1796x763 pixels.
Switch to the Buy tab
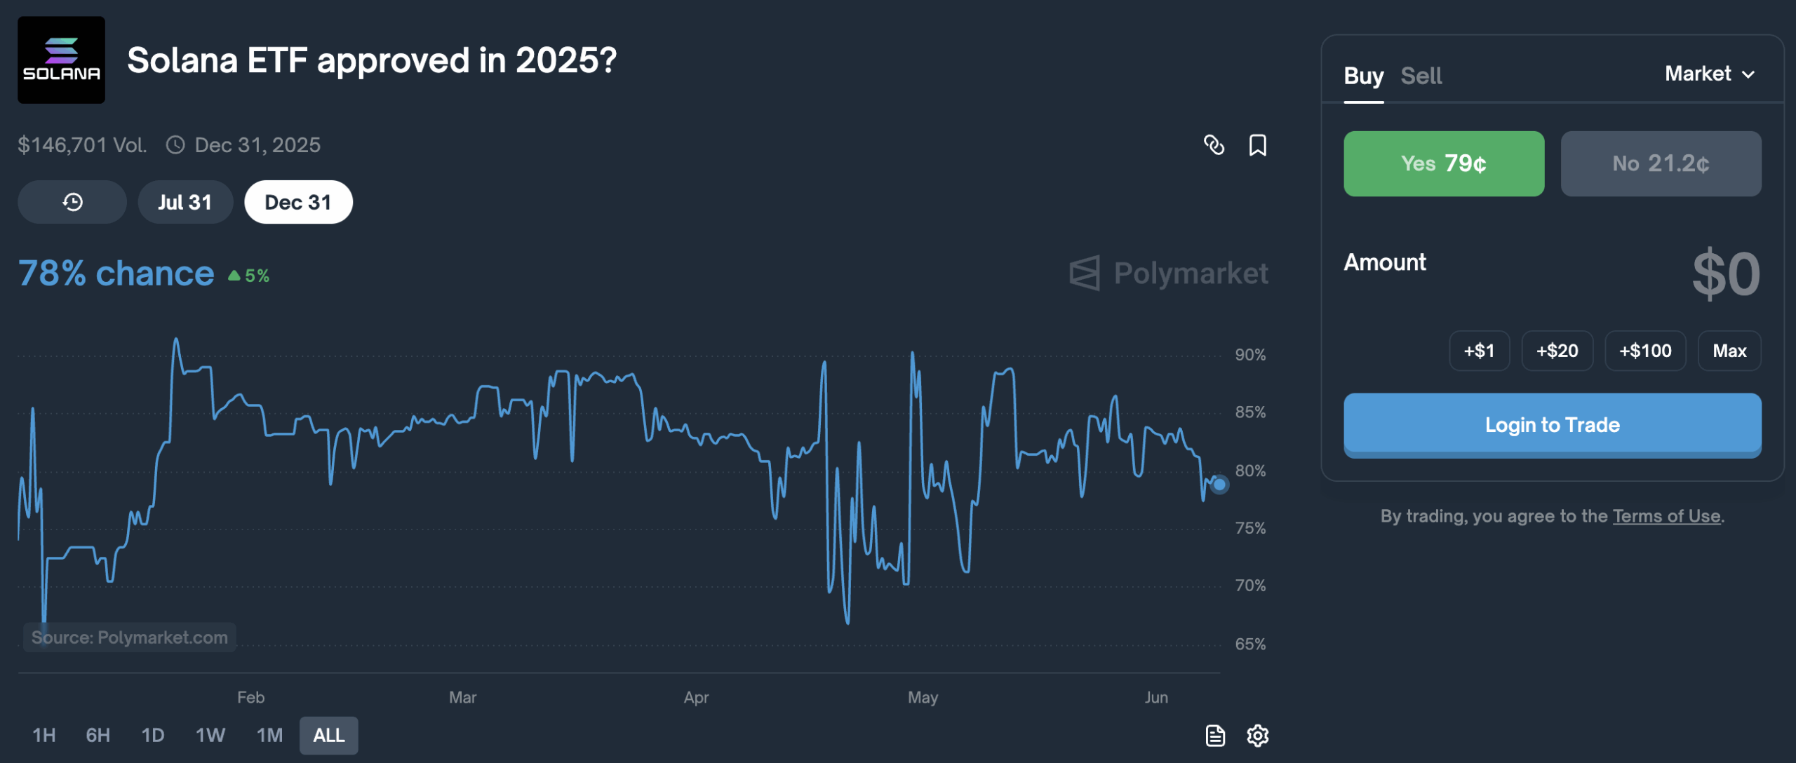coord(1363,76)
